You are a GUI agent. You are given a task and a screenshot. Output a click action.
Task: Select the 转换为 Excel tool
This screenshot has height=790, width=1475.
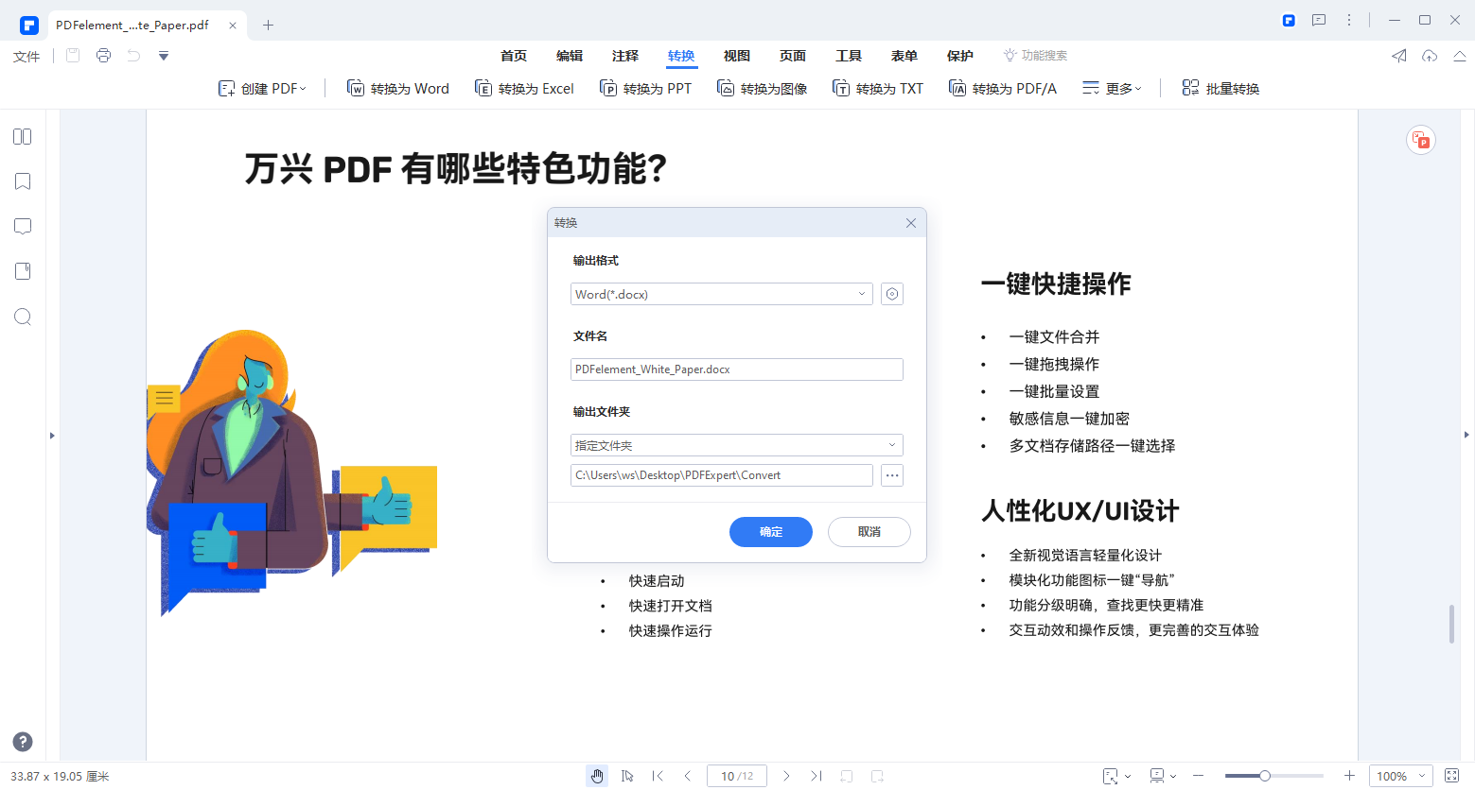pyautogui.click(x=524, y=88)
